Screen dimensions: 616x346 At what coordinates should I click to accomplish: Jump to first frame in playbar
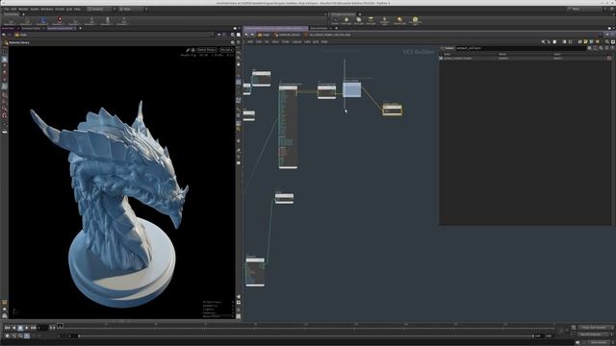pyautogui.click(x=8, y=328)
